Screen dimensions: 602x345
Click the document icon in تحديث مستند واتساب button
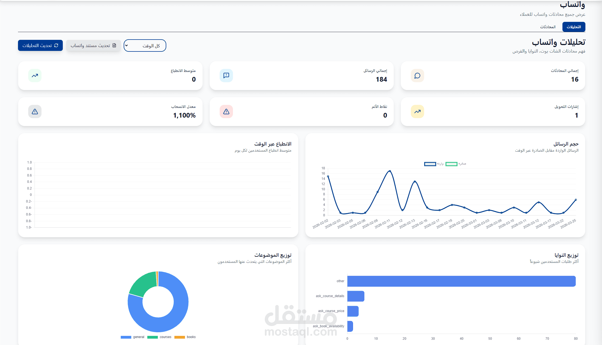[114, 45]
